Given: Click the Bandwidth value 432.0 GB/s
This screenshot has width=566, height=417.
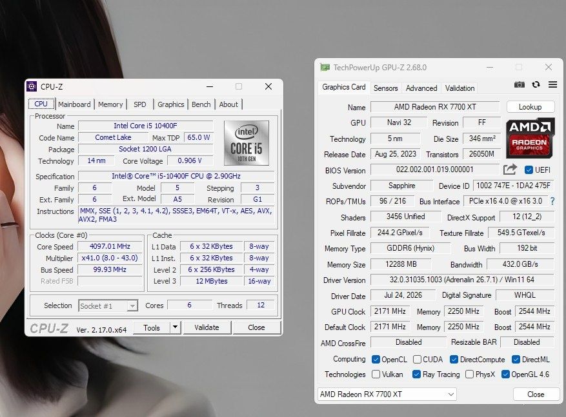Looking at the screenshot, I should 520,264.
